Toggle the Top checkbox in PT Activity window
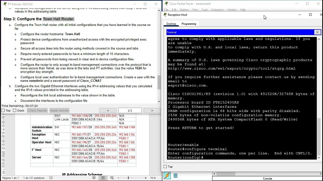Viewport: 323px width, 181px height. tap(3, 110)
